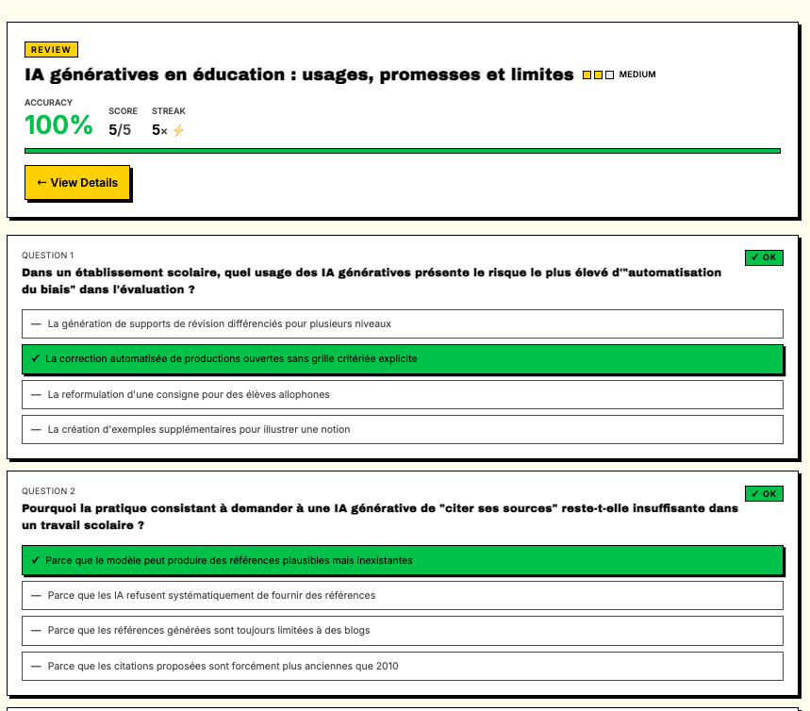Click the green accuracy progress bar
This screenshot has width=810, height=711.
click(402, 150)
